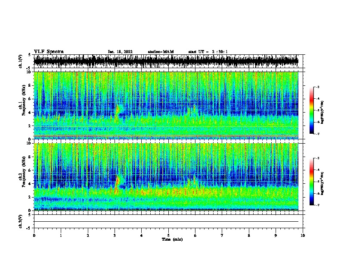Click time axis tick label "8"
Viewport: 341px width, 264px height.
[x=249, y=236]
